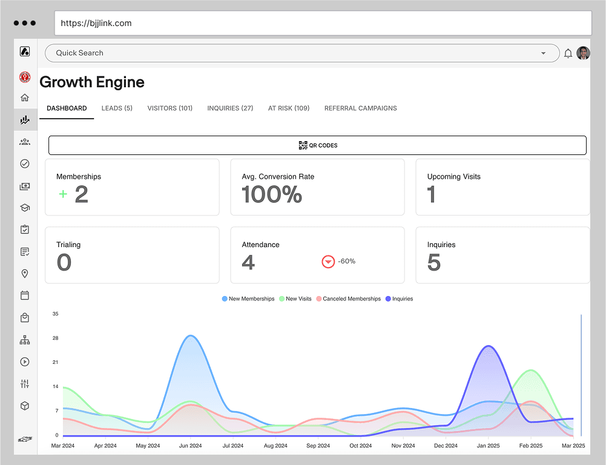The height and width of the screenshot is (465, 606).
Task: Click the Home icon in the sidebar
Action: point(25,97)
